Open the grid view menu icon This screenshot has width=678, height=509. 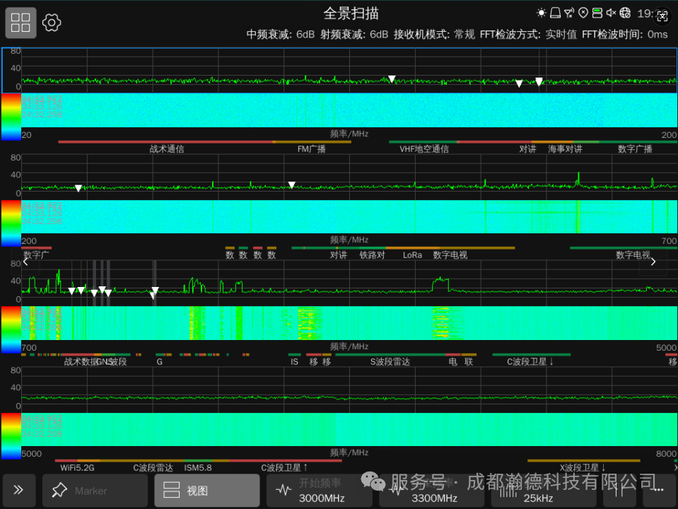coord(21,23)
